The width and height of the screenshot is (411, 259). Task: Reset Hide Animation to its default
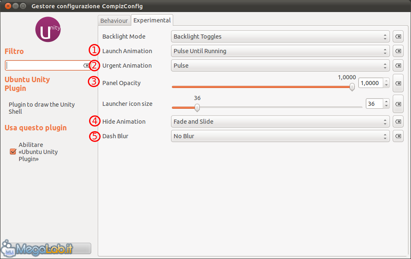pos(398,122)
